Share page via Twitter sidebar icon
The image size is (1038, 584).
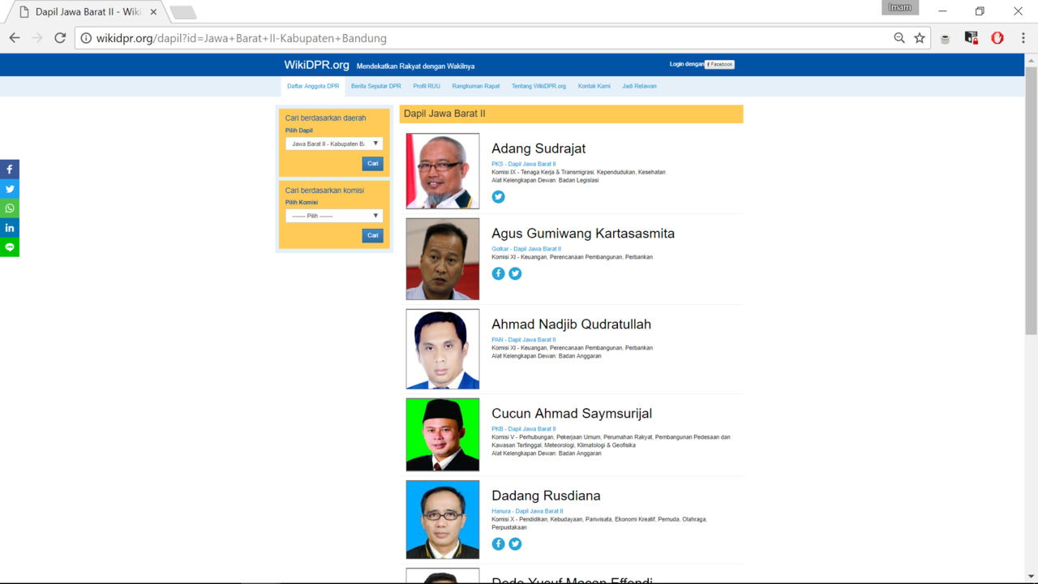click(10, 189)
